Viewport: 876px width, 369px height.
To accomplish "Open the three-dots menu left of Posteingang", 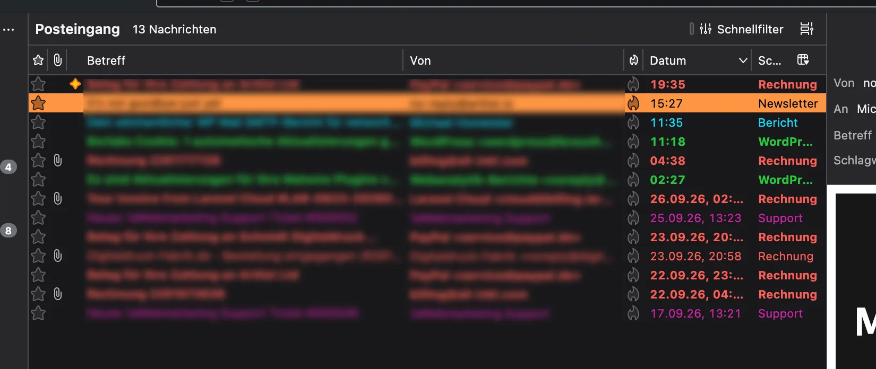I will click(8, 30).
